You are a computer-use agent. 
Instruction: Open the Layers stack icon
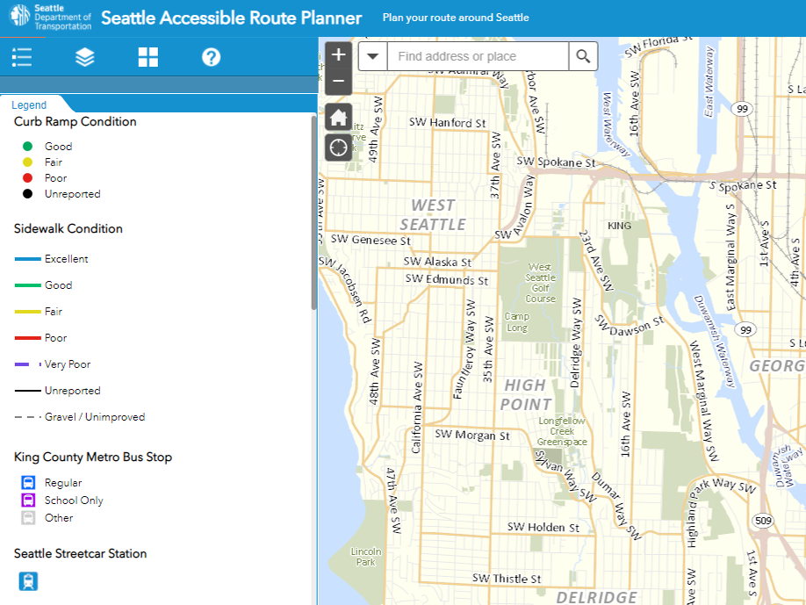[x=85, y=57]
